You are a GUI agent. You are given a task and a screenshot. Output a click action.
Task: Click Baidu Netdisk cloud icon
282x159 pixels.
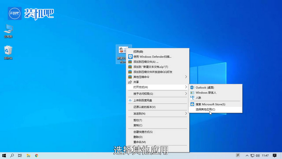130,100
